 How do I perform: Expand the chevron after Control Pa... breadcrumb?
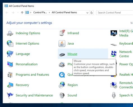coord(49,13)
